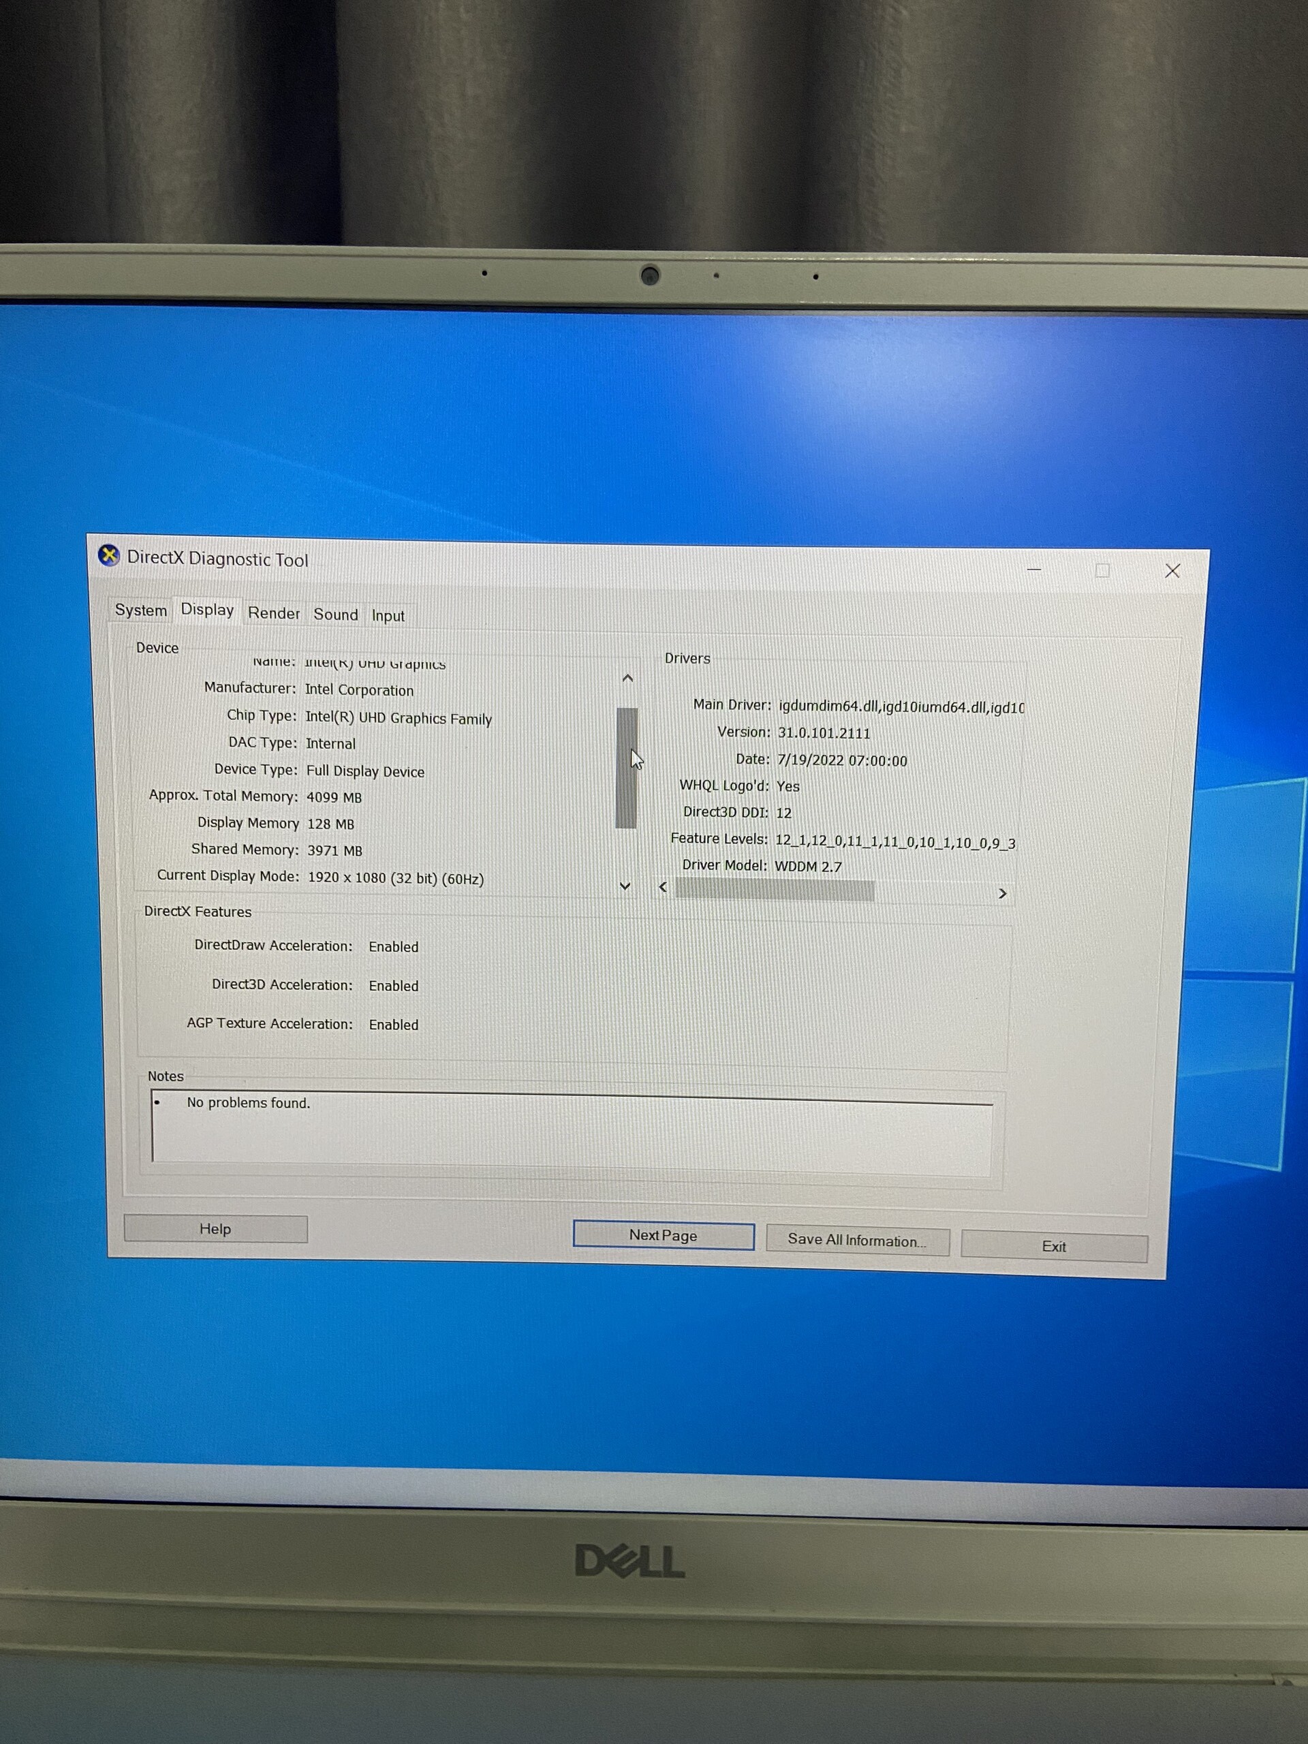Click AGP Texture Acceleration 'Enabled' value
Viewport: 1308px width, 1744px height.
[x=394, y=1025]
